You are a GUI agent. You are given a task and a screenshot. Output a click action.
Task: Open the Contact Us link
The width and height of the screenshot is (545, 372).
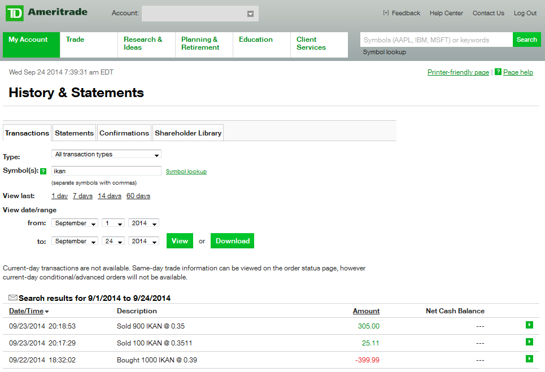(489, 13)
